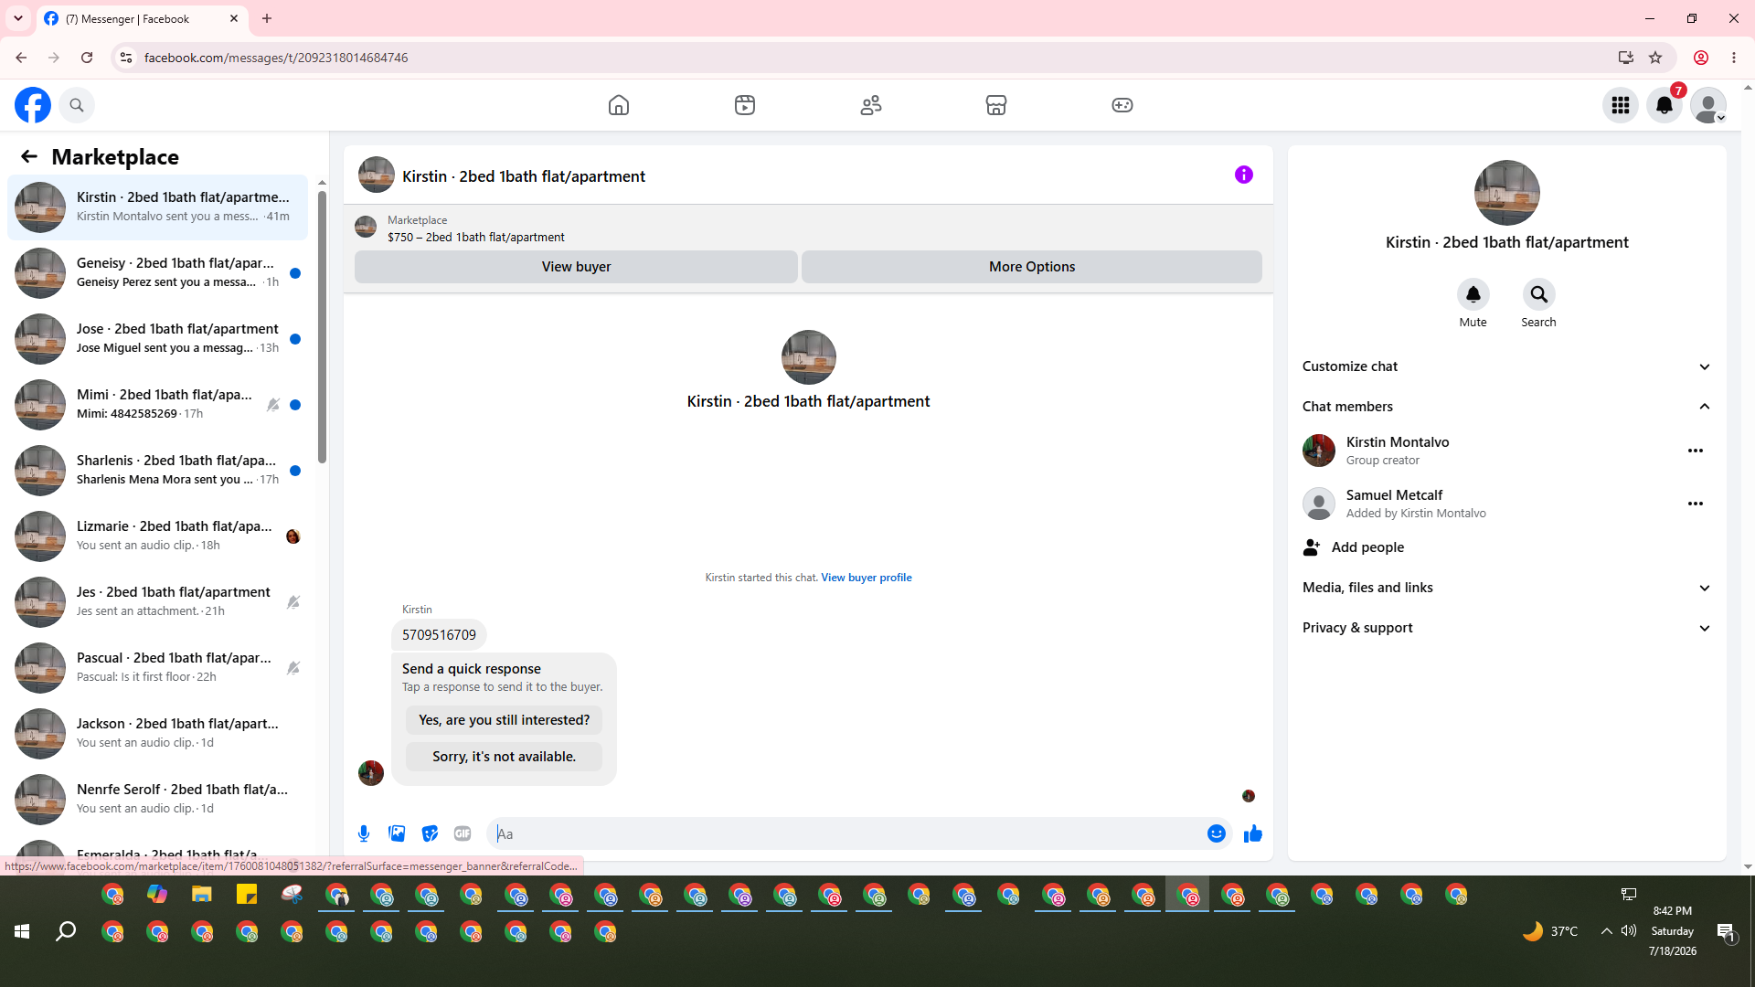Expand the Customize chat section
The height and width of the screenshot is (987, 1755).
(x=1507, y=366)
